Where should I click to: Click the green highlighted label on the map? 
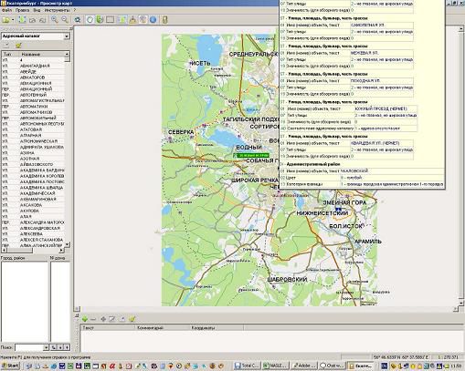[x=252, y=155]
